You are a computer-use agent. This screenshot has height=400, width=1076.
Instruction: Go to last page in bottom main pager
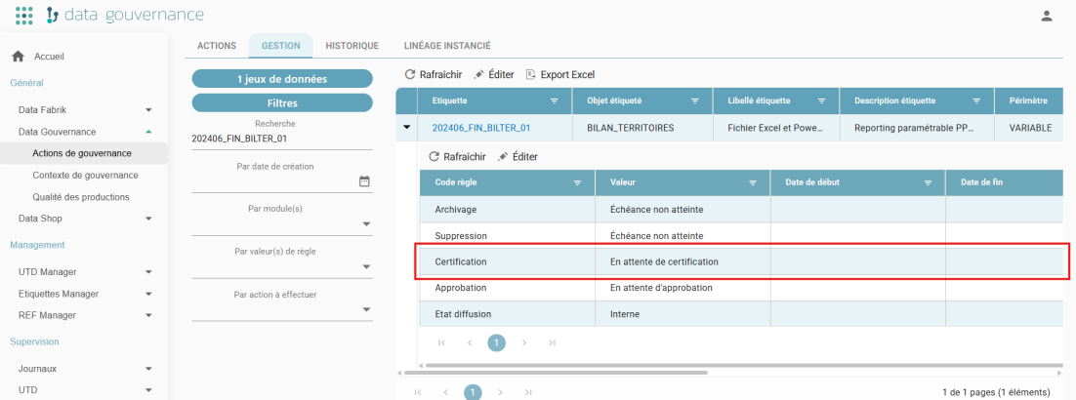click(527, 392)
